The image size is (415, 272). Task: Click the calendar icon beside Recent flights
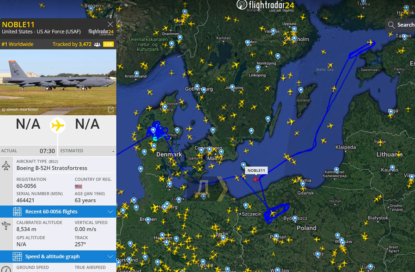(x=17, y=212)
